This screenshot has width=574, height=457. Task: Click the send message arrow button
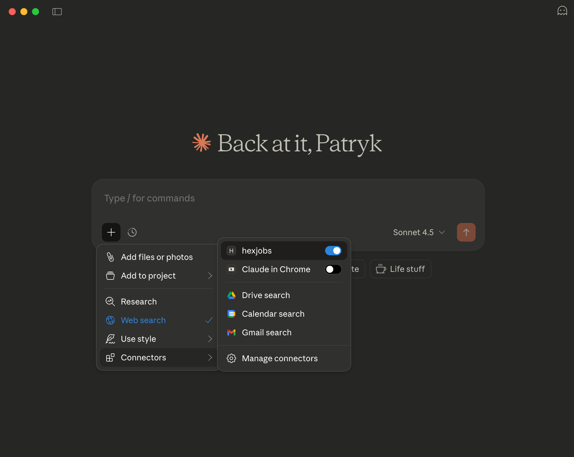click(466, 232)
